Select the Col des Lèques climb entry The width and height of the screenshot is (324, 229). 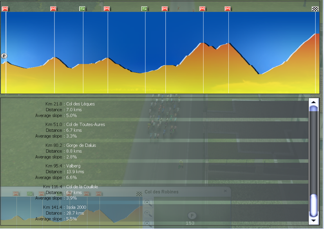pos(80,104)
